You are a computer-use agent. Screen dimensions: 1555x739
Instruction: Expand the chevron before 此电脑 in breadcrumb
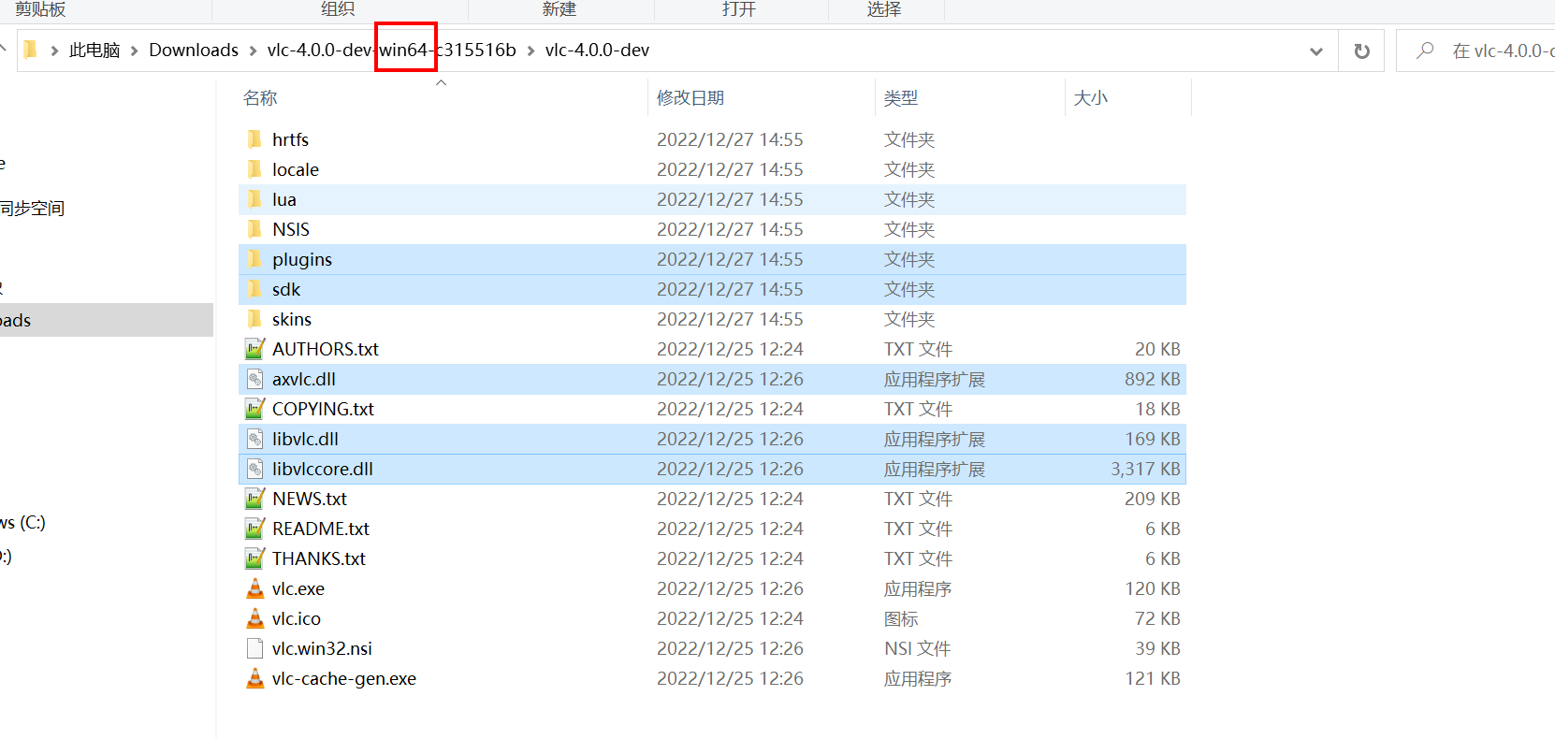pyautogui.click(x=54, y=51)
